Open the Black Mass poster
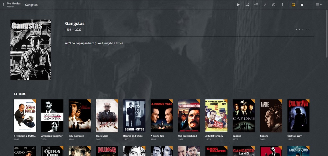 click(x=107, y=116)
